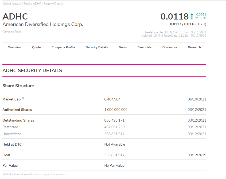Click the Security Details breadcrumb
Screen dimensions: 226x179
(x=53, y=4)
